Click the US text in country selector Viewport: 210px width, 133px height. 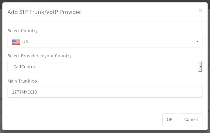coord(25,41)
